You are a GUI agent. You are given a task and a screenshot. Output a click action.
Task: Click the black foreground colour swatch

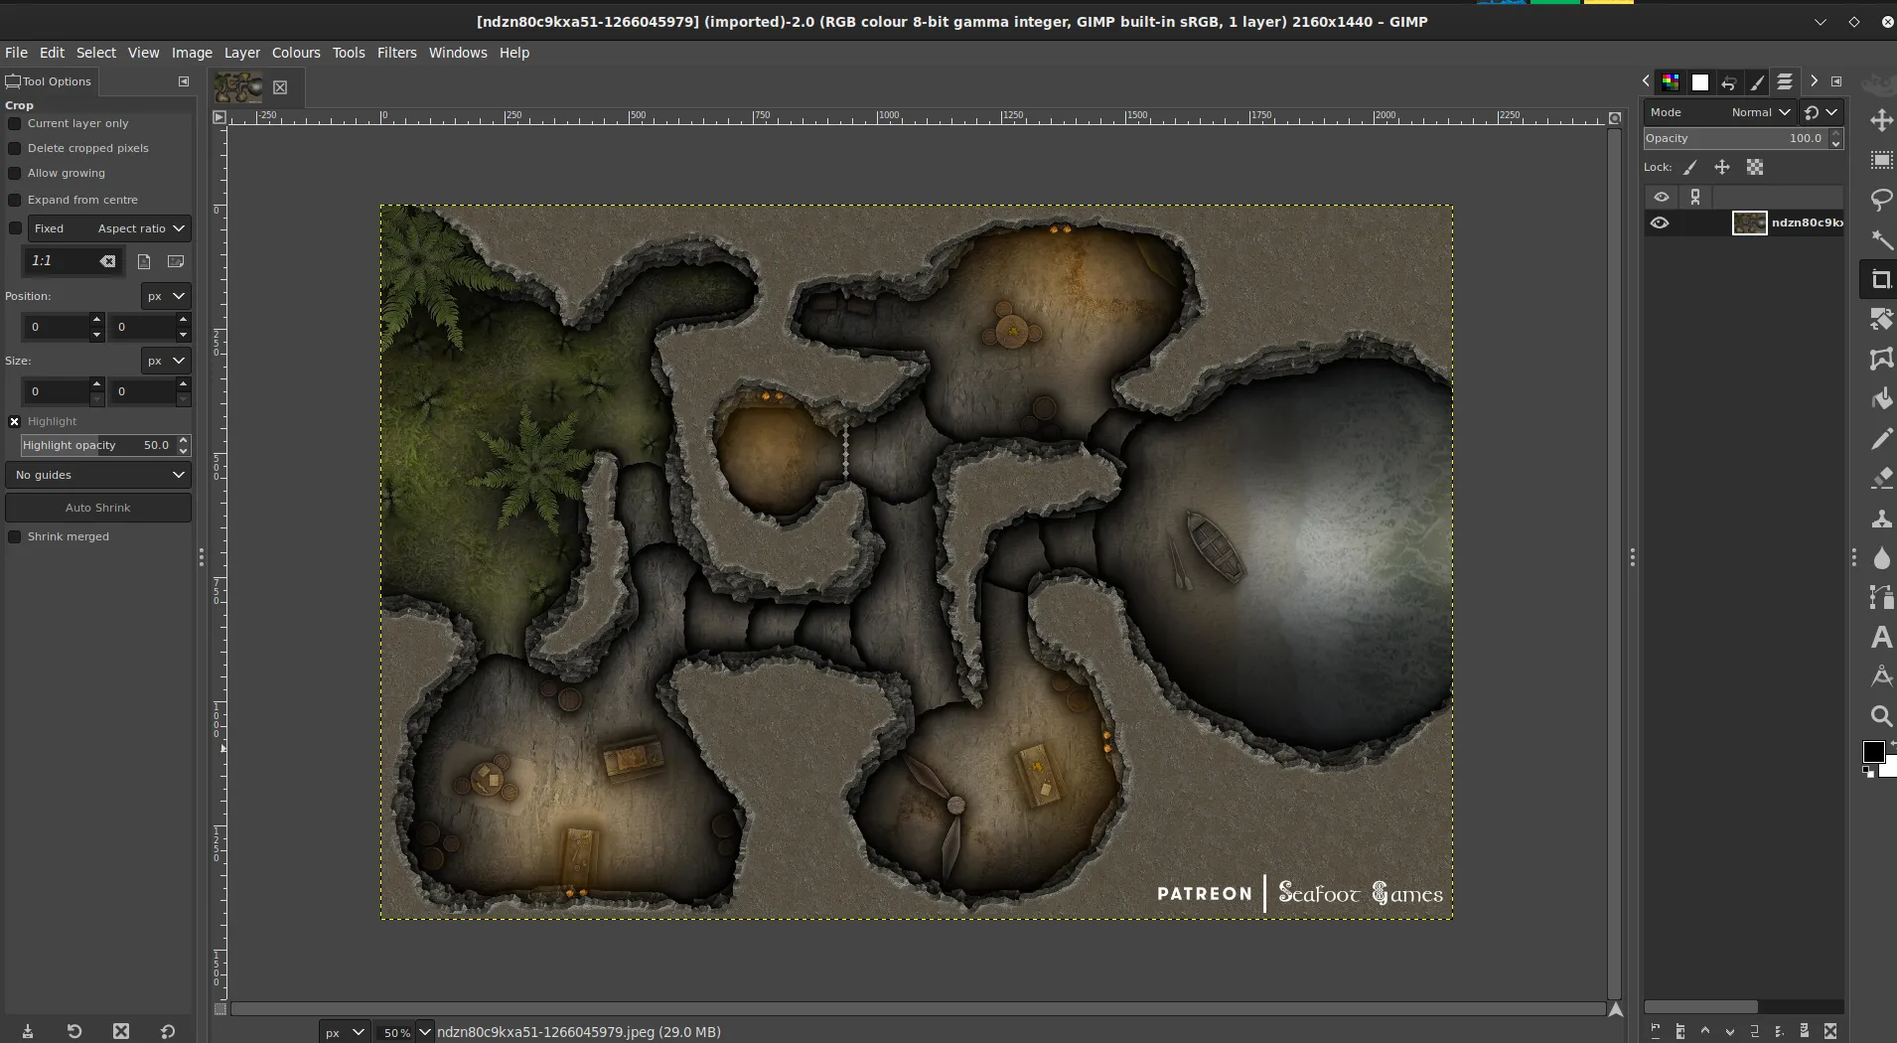pyautogui.click(x=1873, y=752)
